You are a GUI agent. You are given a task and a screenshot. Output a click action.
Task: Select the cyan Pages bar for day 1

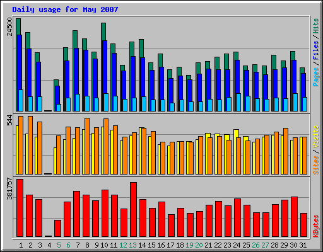click(x=21, y=100)
